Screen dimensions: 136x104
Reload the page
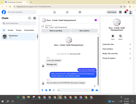click(x=10, y=7)
